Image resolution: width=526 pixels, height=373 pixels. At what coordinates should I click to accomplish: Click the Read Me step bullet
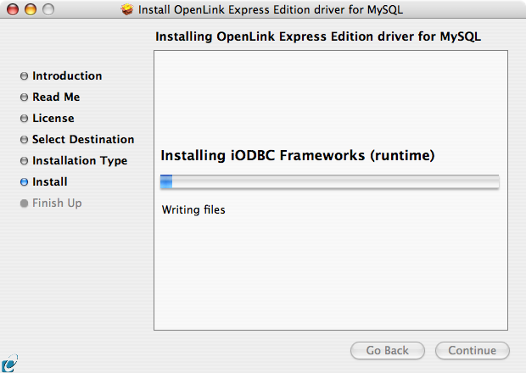coord(24,97)
